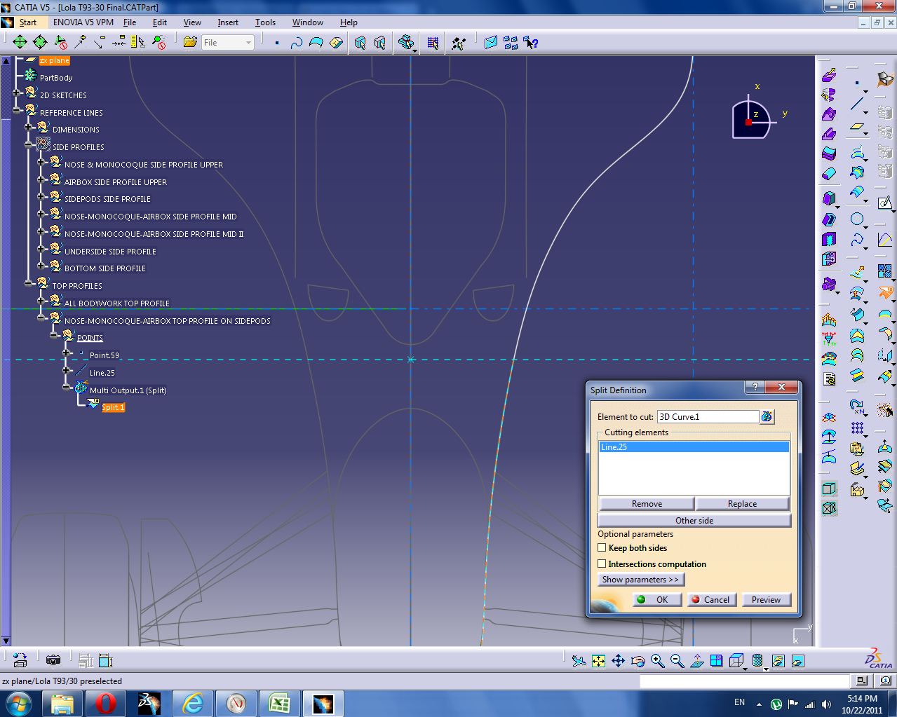Screen dimensions: 897x717
Task: Open the Insert menu
Action: coord(228,22)
